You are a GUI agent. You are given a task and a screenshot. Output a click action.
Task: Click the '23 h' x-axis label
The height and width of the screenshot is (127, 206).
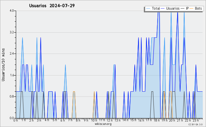click(x=195, y=120)
